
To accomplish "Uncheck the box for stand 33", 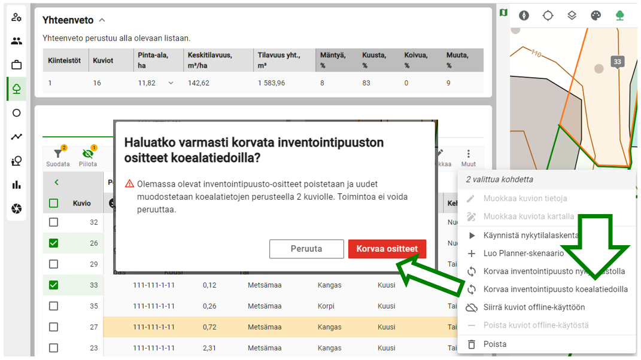I will [x=53, y=285].
